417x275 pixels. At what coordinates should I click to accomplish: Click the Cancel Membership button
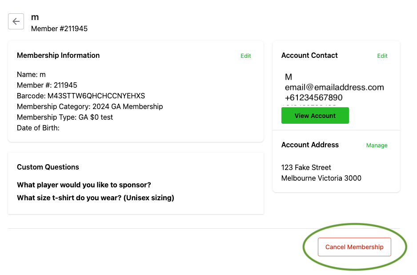(x=354, y=247)
